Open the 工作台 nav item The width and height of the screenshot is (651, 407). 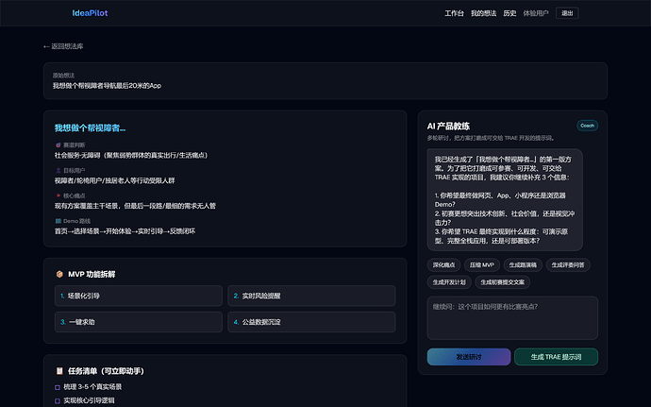click(454, 13)
